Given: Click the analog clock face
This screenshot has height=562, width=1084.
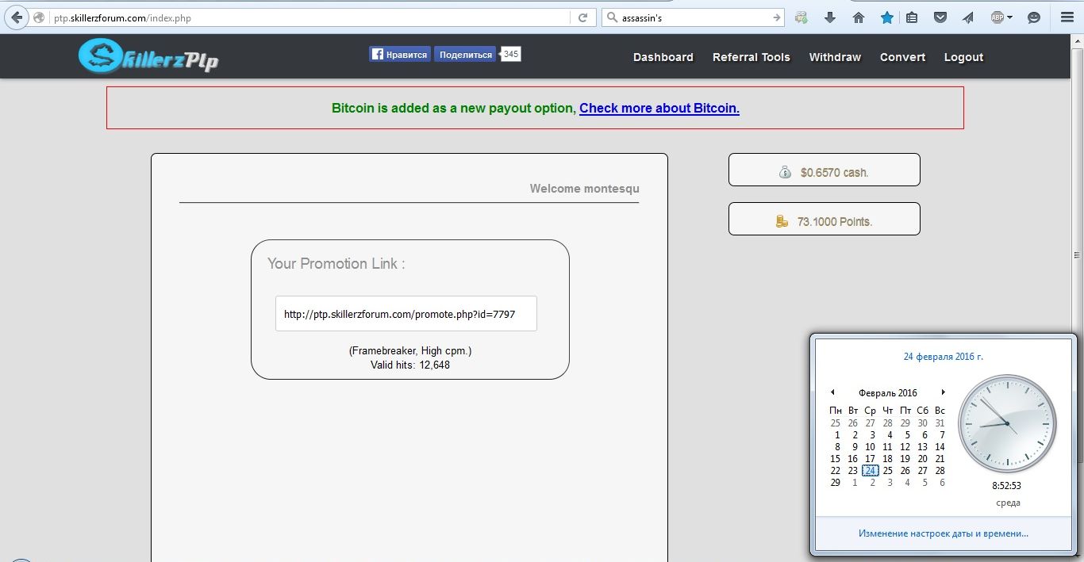Looking at the screenshot, I should 1008,424.
